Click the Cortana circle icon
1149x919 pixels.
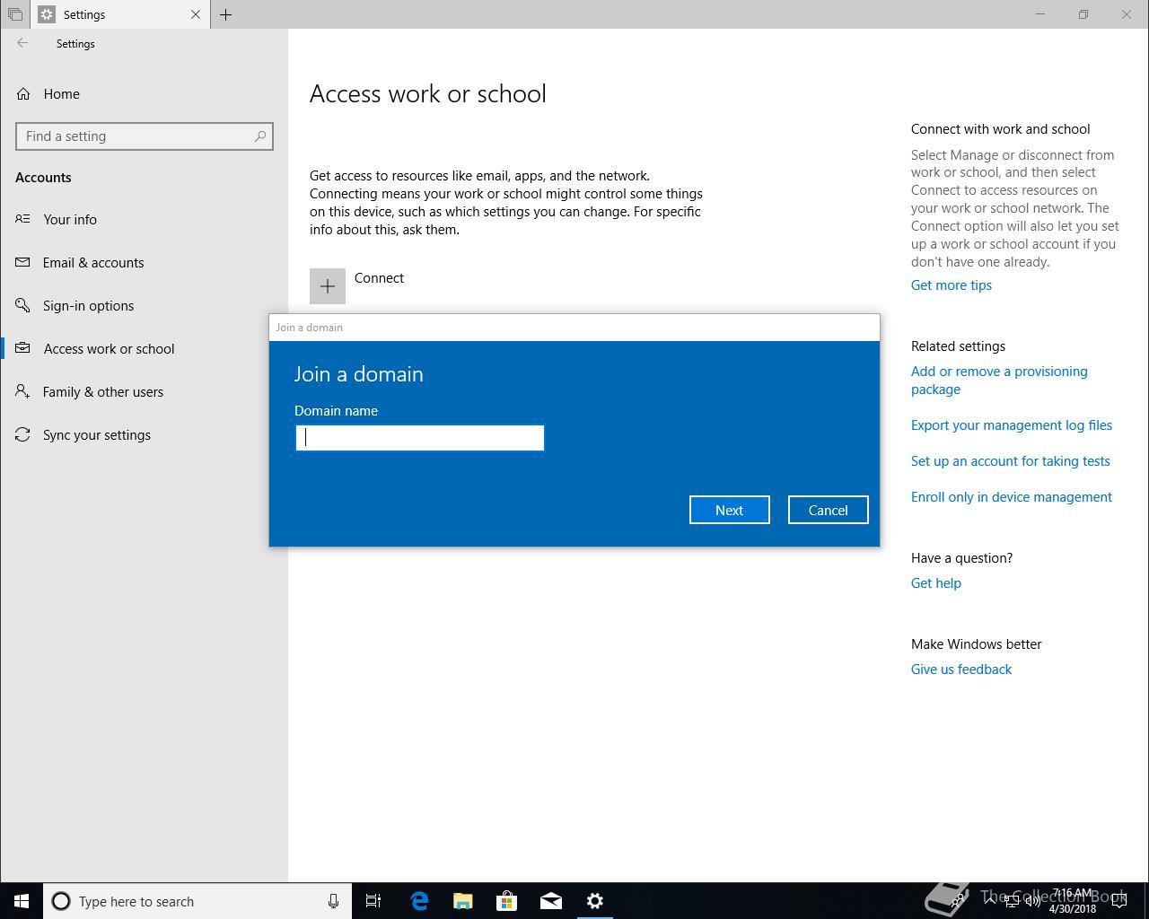(x=61, y=901)
